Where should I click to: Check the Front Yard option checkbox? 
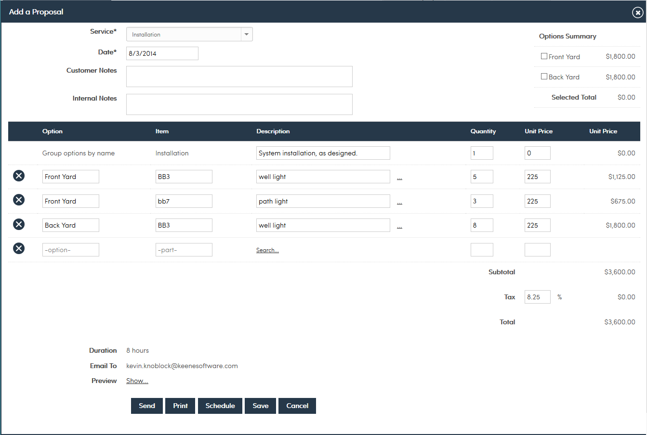(x=544, y=56)
